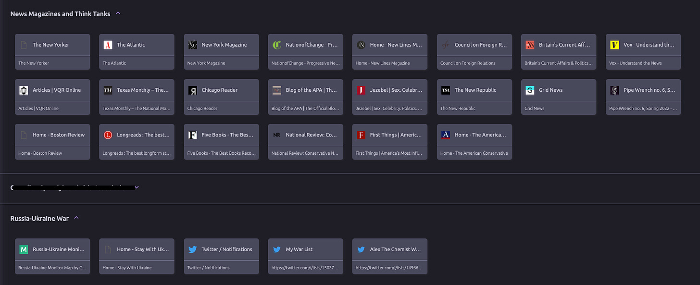
Task: Click the First Things red F favicon
Action: [x=361, y=135]
